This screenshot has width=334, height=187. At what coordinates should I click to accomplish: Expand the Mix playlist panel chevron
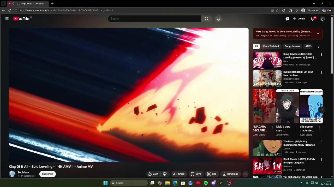(318, 34)
